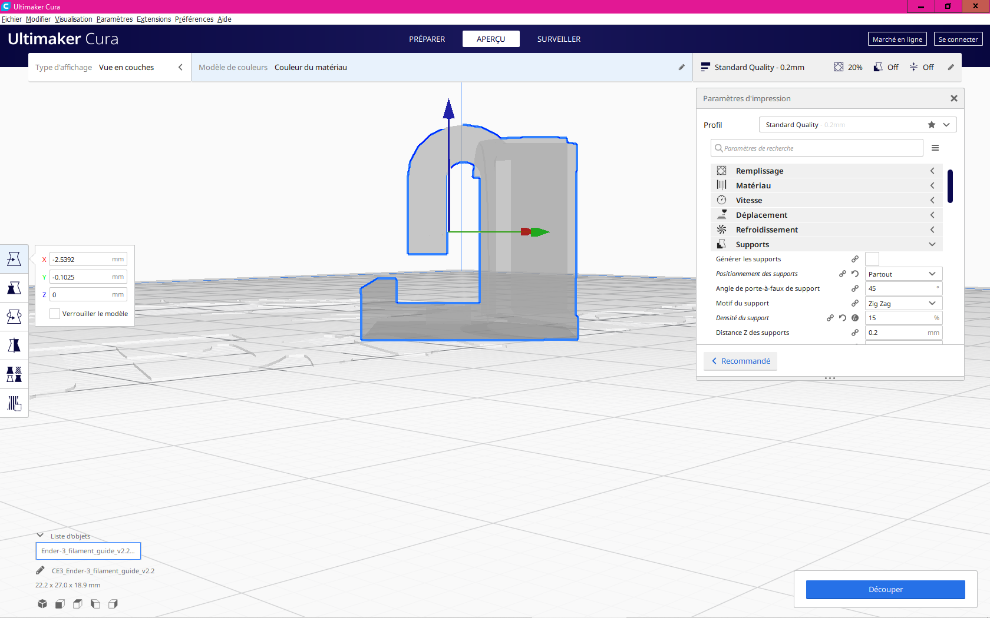Expand the Remplissage settings category
The image size is (990, 618).
(826, 171)
